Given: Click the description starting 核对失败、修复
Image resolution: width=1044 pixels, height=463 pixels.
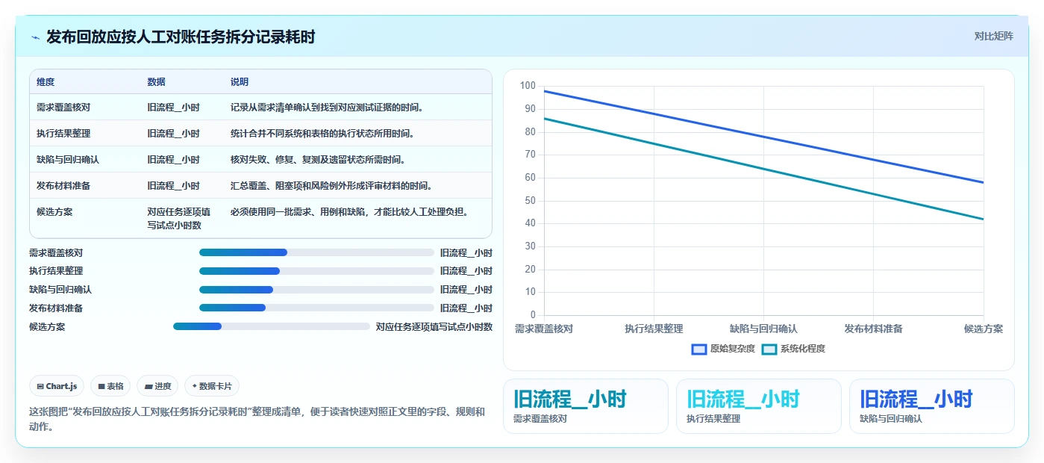Looking at the screenshot, I should point(318,160).
